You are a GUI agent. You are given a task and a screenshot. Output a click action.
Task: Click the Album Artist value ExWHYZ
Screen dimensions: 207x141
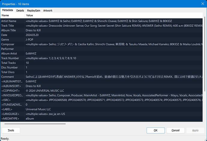(x=31, y=54)
